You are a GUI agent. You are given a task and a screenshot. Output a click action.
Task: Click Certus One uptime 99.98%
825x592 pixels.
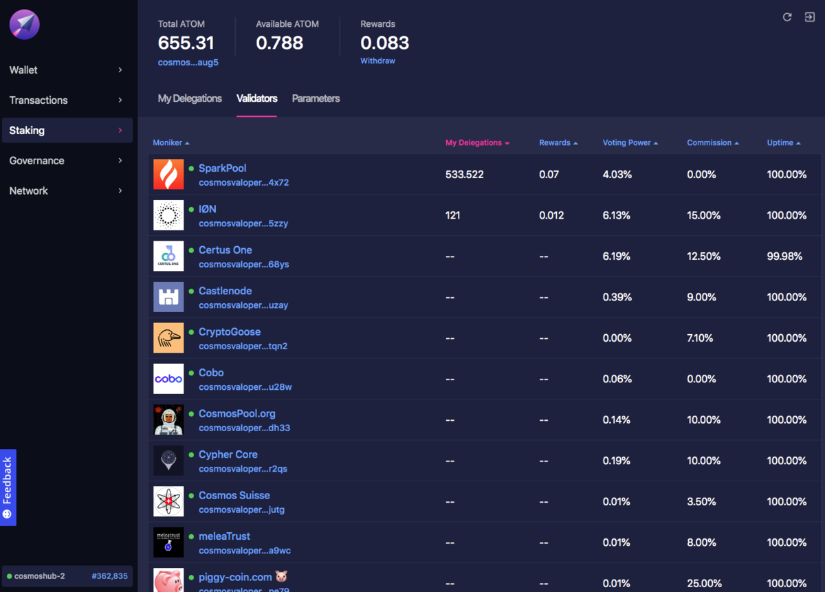[785, 256]
